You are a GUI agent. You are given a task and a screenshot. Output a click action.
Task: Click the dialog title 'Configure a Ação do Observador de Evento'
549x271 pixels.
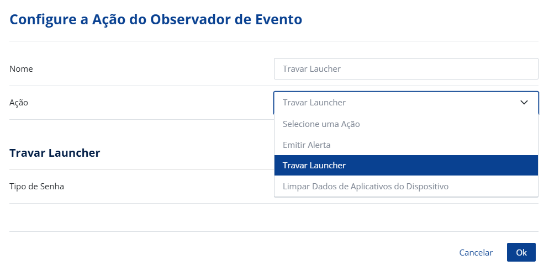tap(156, 19)
